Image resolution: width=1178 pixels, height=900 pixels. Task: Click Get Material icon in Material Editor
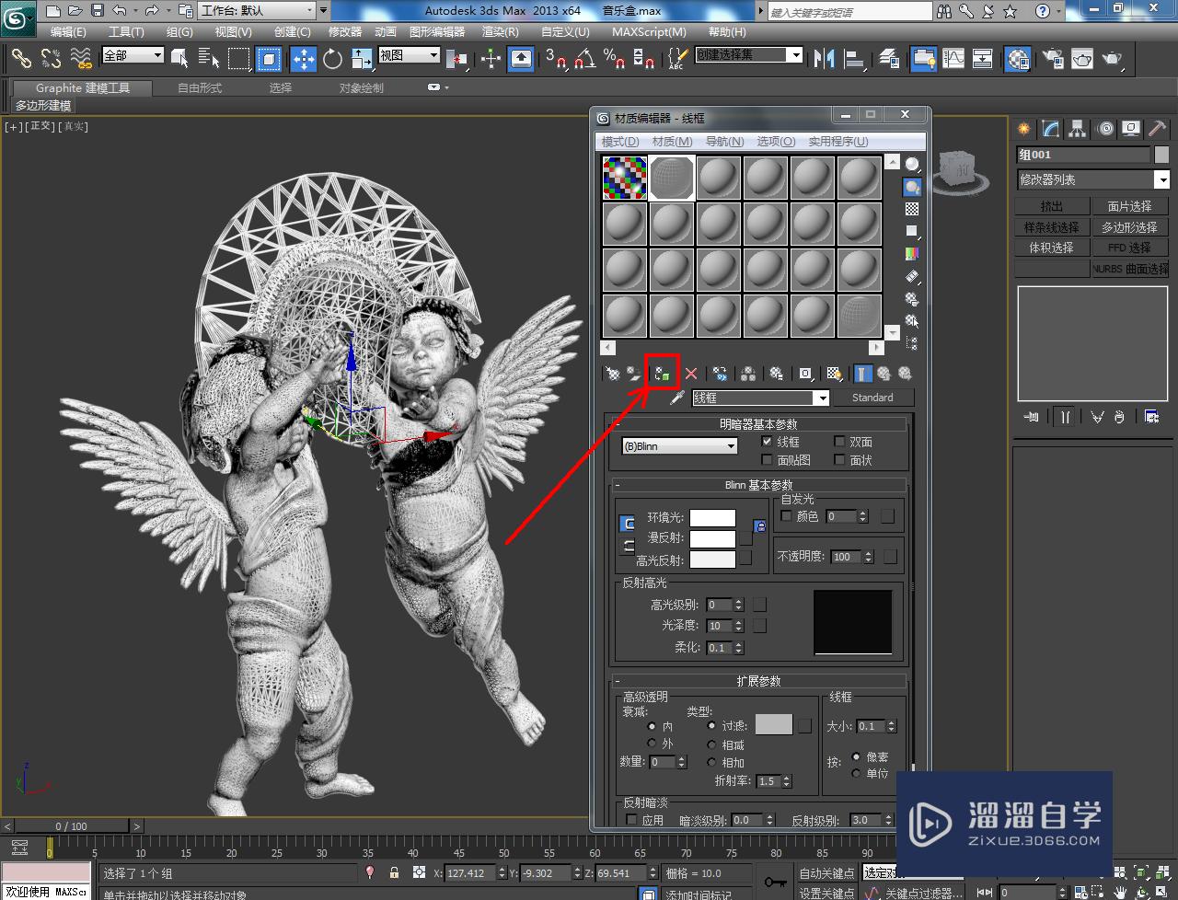tap(612, 374)
